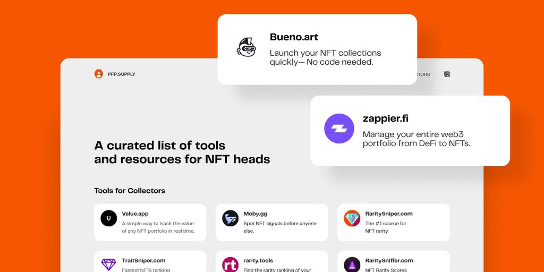Open the zappier.fi card title
The height and width of the screenshot is (272, 544).
click(x=386, y=118)
